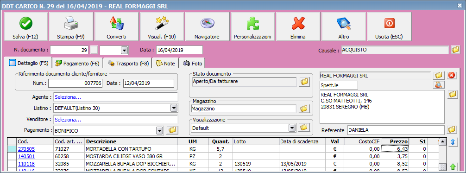Browse Causale with its folder icon

[455, 50]
